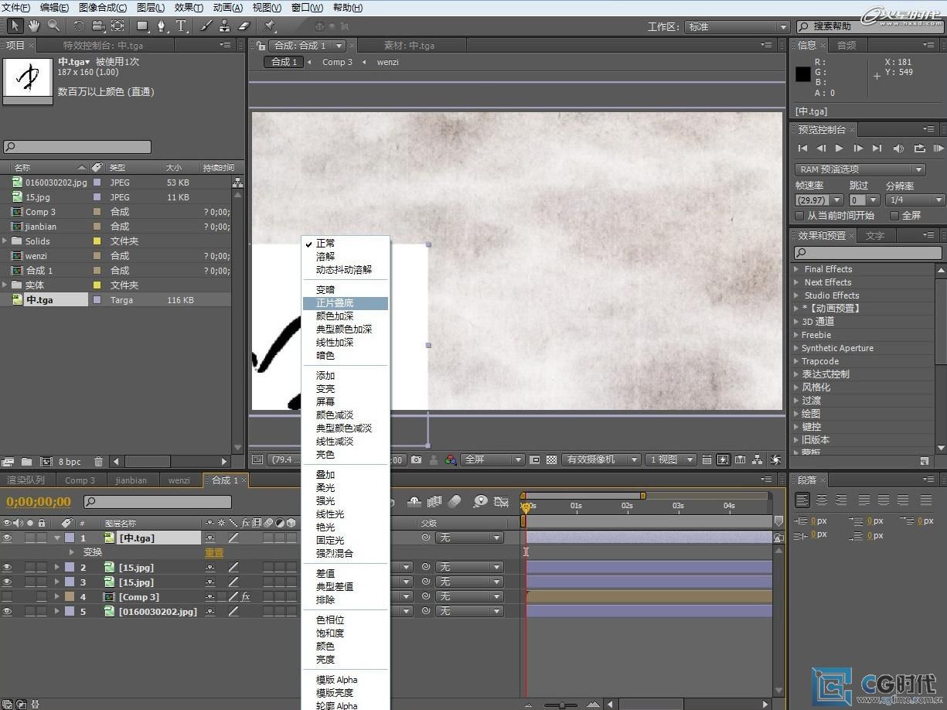Click the snapshot camera icon in viewer
This screenshot has height=710, width=947.
(417, 459)
